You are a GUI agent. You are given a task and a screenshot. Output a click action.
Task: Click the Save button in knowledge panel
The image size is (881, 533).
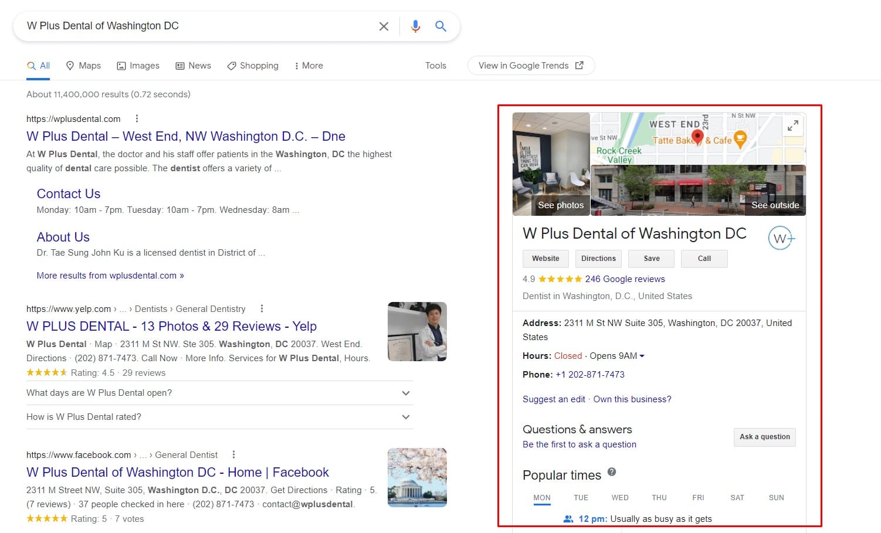point(651,259)
